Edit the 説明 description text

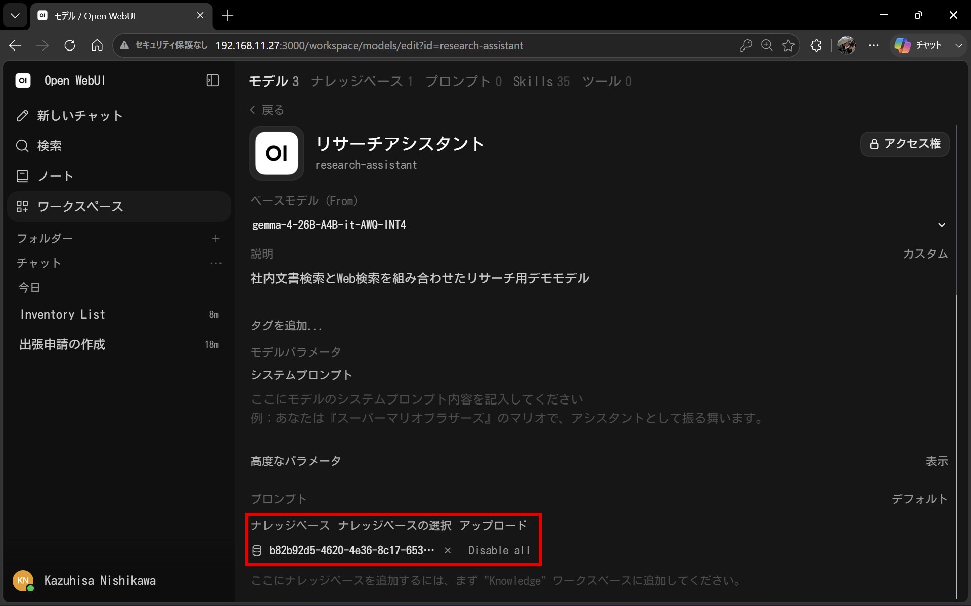point(599,278)
